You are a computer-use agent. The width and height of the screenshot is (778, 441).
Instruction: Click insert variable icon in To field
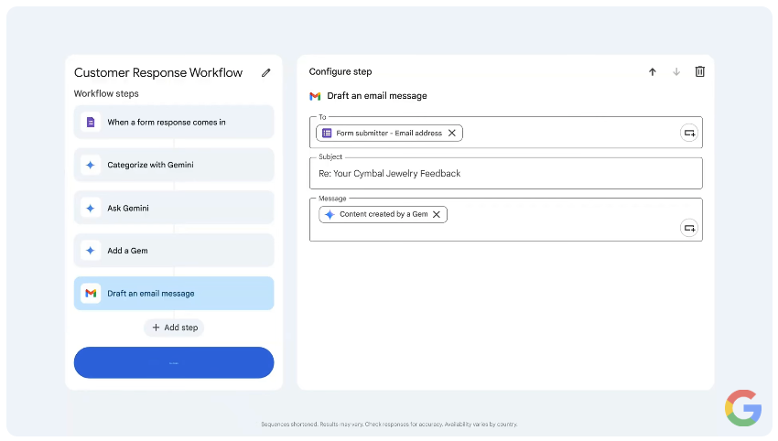point(688,134)
